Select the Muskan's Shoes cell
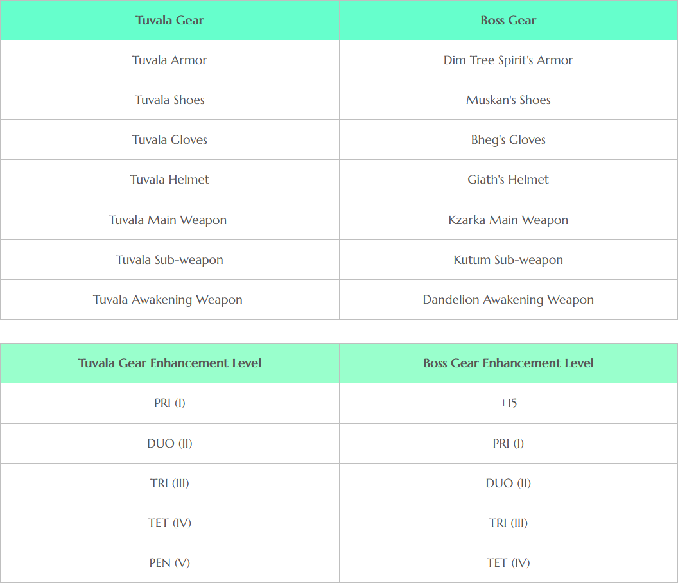The height and width of the screenshot is (583, 678). click(508, 100)
